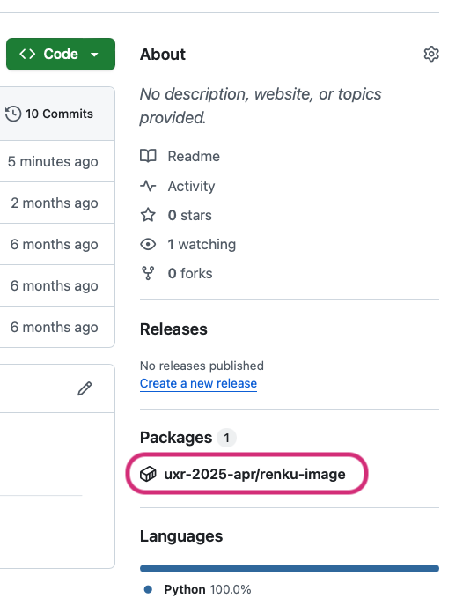Open the About settings gear icon
The image size is (463, 613).
(x=431, y=54)
